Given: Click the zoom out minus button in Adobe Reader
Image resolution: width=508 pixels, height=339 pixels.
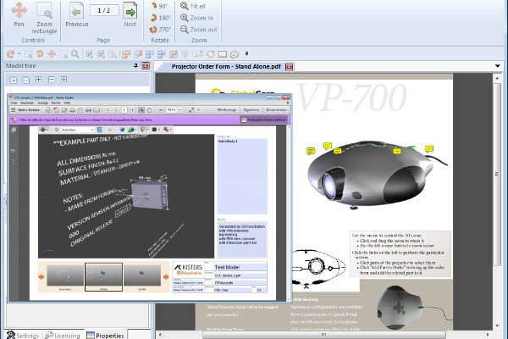Looking at the screenshot, I should [x=161, y=110].
